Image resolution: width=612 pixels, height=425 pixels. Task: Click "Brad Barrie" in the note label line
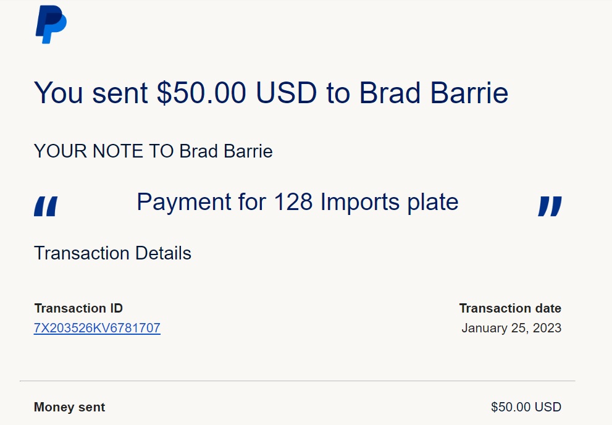click(226, 151)
